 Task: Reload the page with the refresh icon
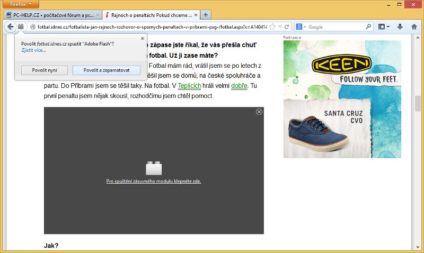pos(287,26)
